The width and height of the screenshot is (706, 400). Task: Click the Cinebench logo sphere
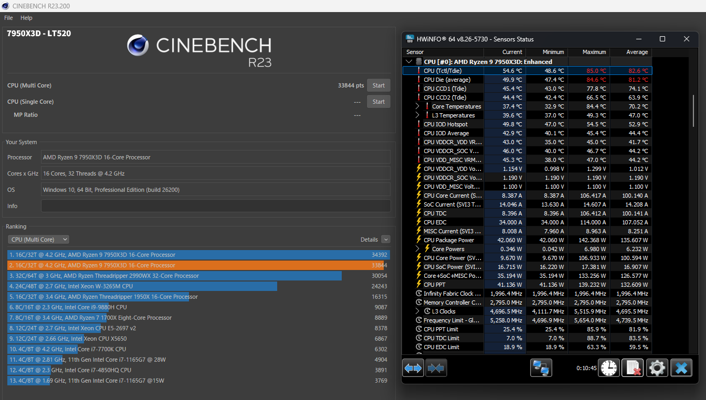tap(139, 46)
